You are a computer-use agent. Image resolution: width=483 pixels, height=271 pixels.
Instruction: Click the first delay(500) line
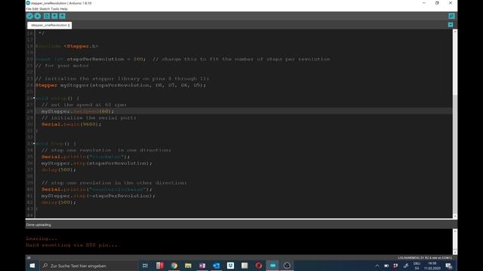coord(59,169)
